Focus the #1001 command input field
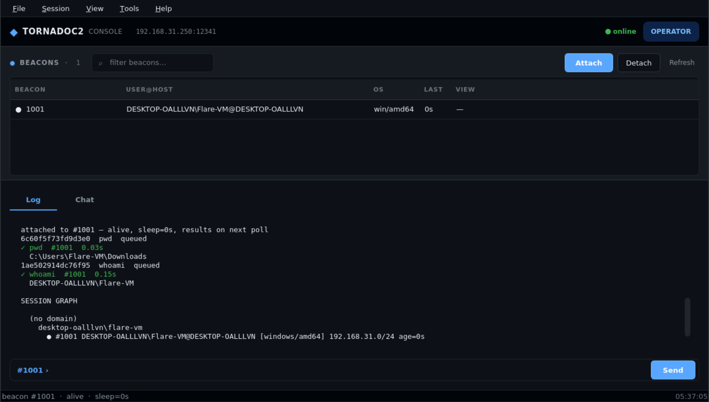The width and height of the screenshot is (709, 402). coord(330,370)
